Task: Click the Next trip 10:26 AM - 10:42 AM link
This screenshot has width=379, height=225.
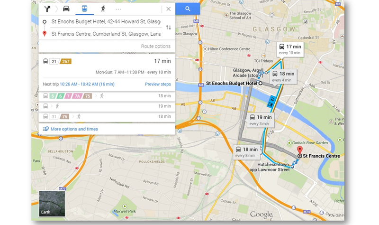Action: pyautogui.click(x=87, y=84)
